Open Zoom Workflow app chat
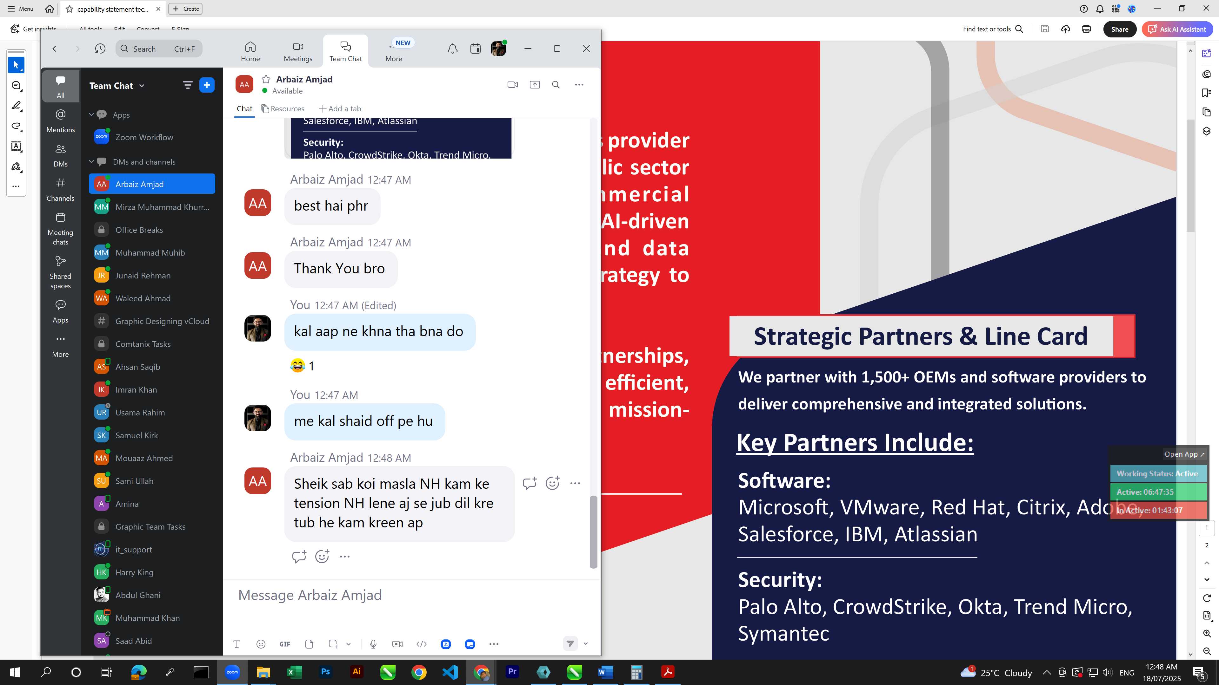Viewport: 1219px width, 685px height. click(x=152, y=137)
